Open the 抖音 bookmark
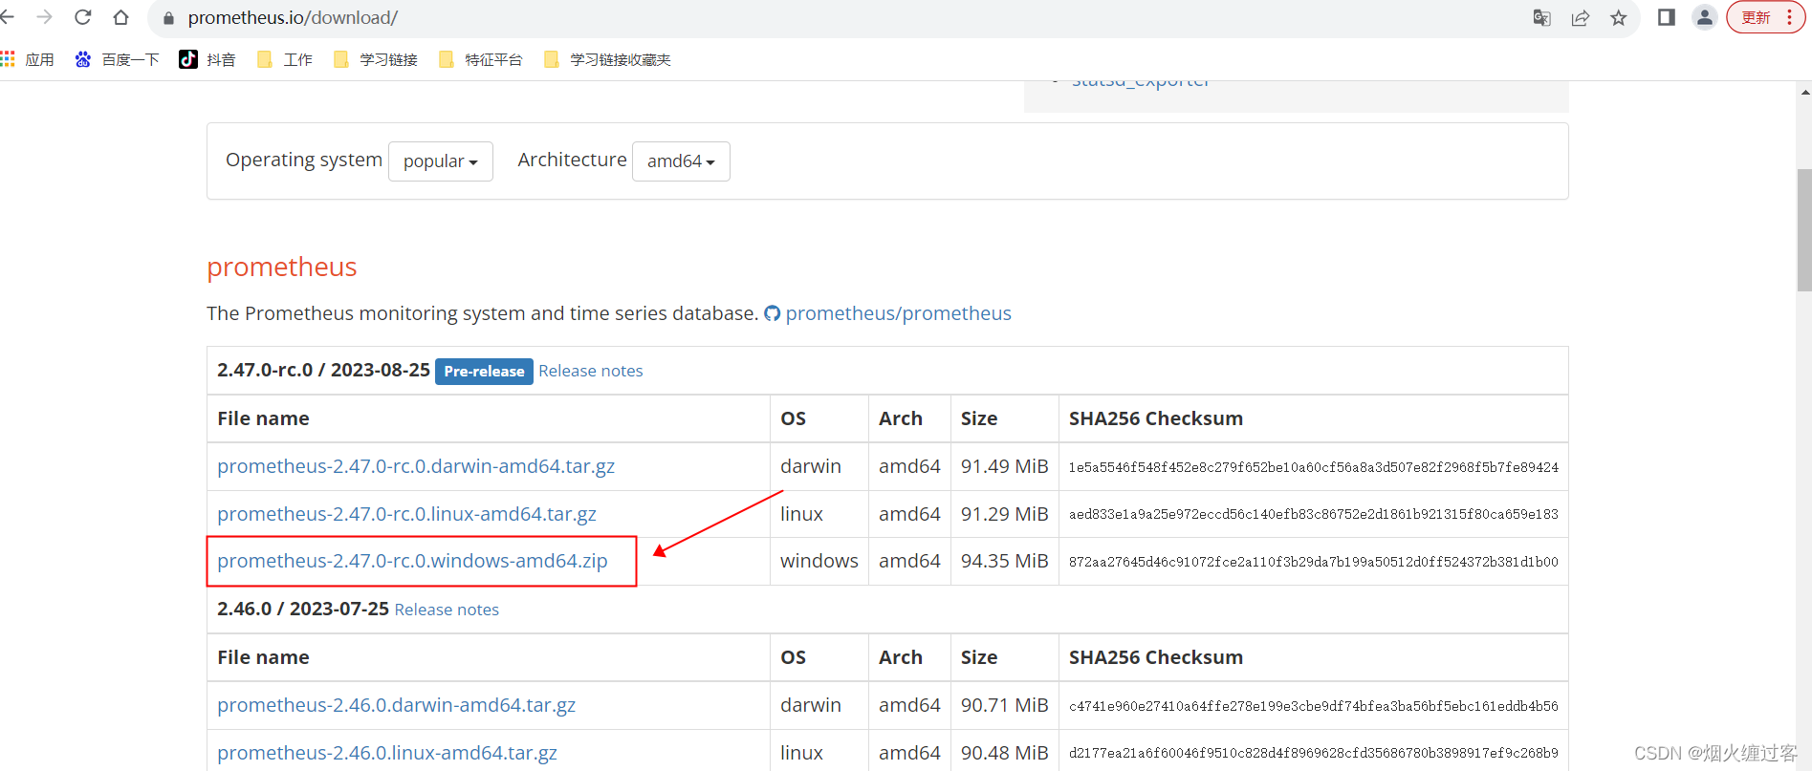This screenshot has height=771, width=1812. tap(207, 59)
